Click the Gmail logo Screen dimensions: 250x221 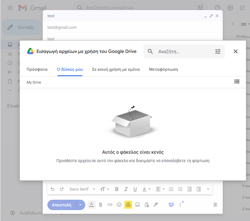click(32, 8)
